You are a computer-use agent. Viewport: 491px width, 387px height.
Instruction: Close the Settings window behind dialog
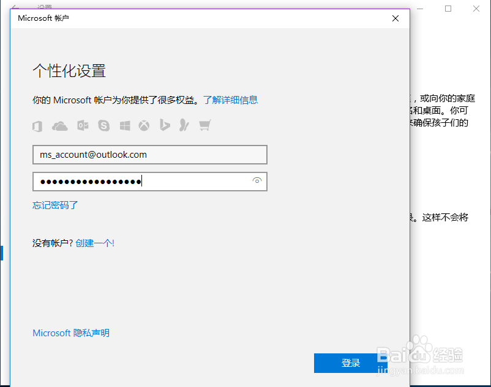[476, 9]
